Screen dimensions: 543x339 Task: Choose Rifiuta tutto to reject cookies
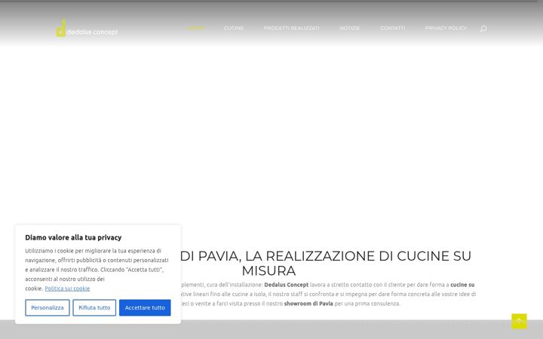coord(94,307)
